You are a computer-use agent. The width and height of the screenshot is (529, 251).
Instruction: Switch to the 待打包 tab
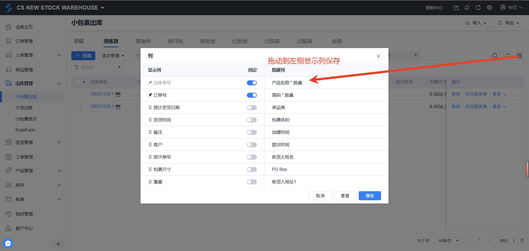click(175, 41)
